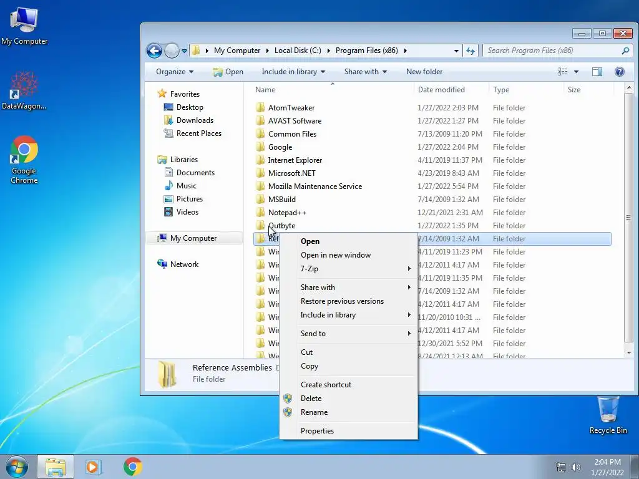Launch Google Chrome from the desktop
Image resolution: width=639 pixels, height=479 pixels.
coord(24,160)
